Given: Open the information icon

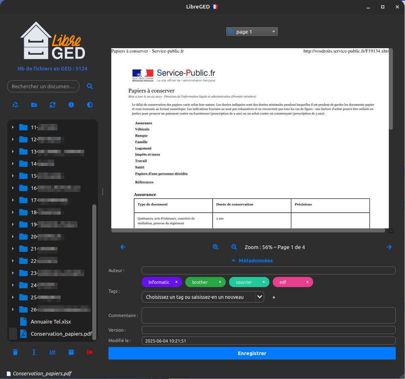Looking at the screenshot, I should click(x=71, y=105).
